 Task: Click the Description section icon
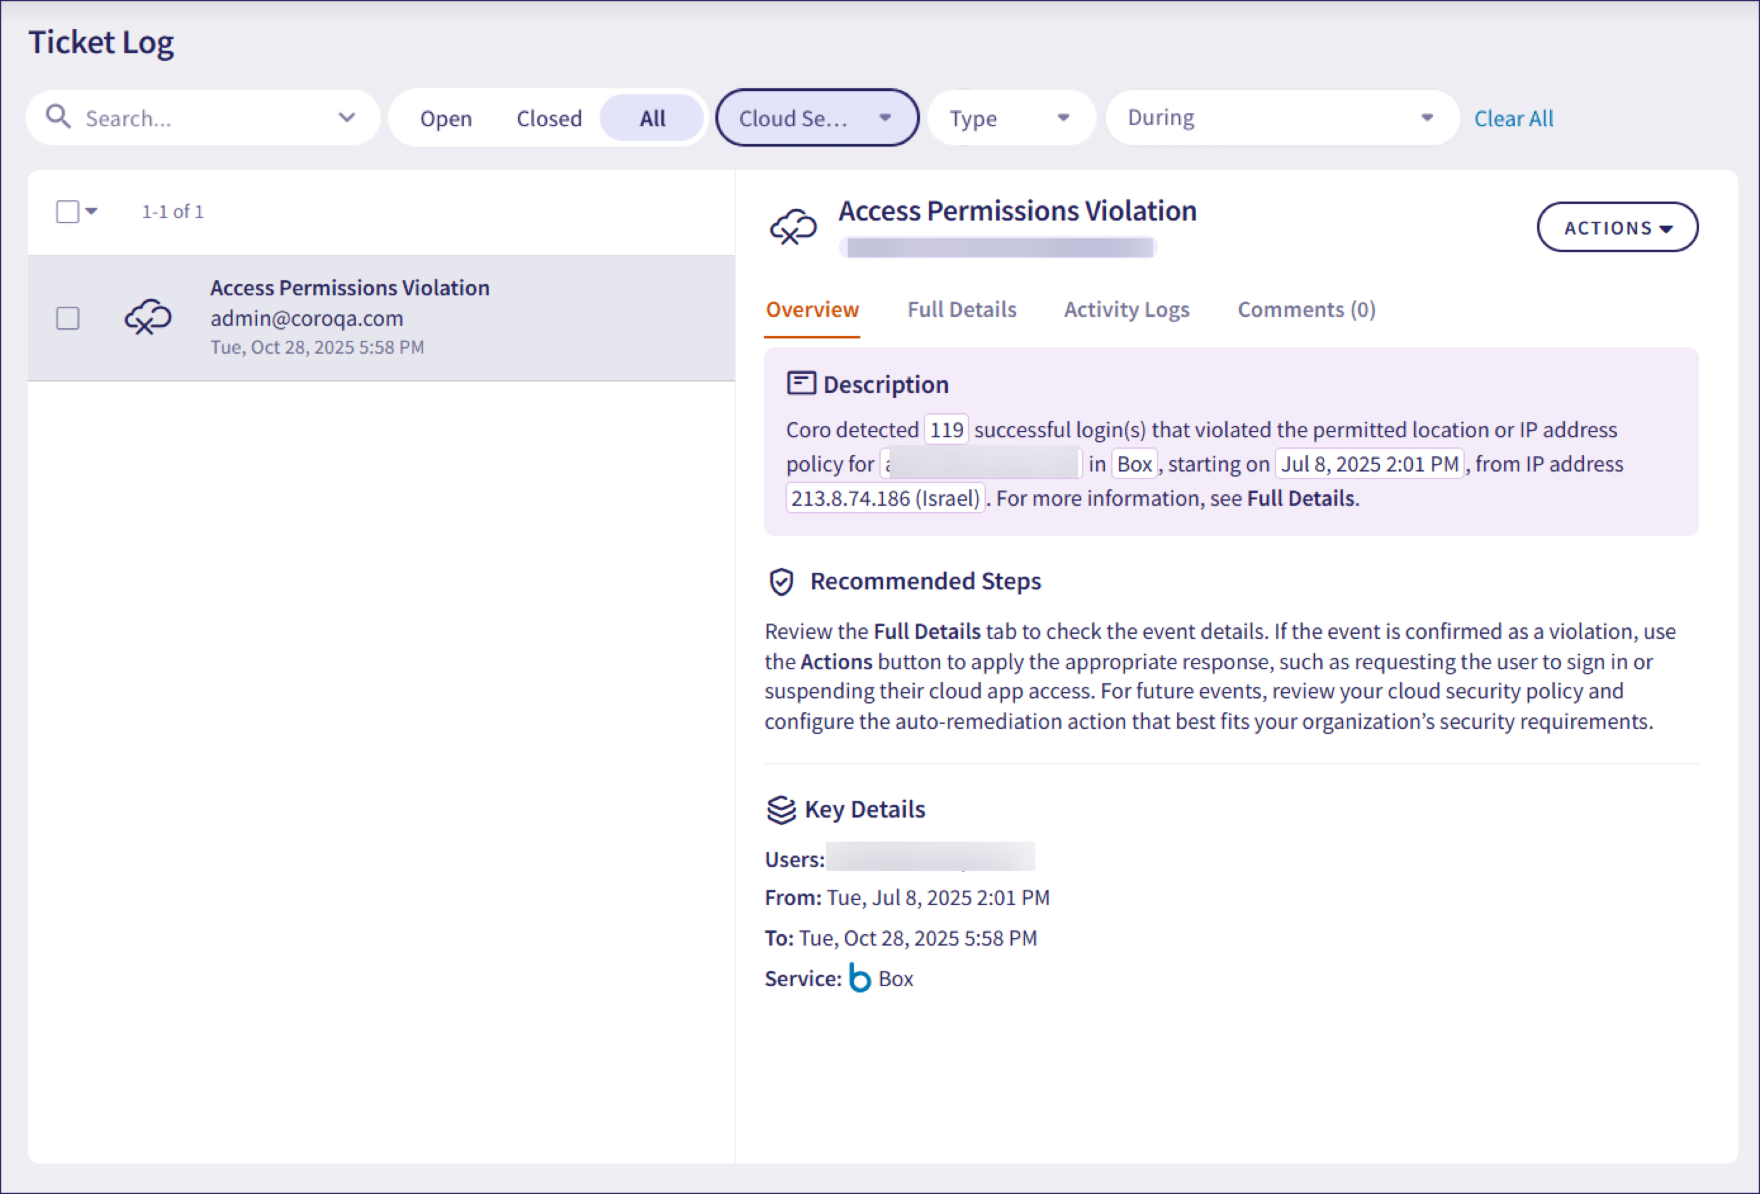point(801,383)
